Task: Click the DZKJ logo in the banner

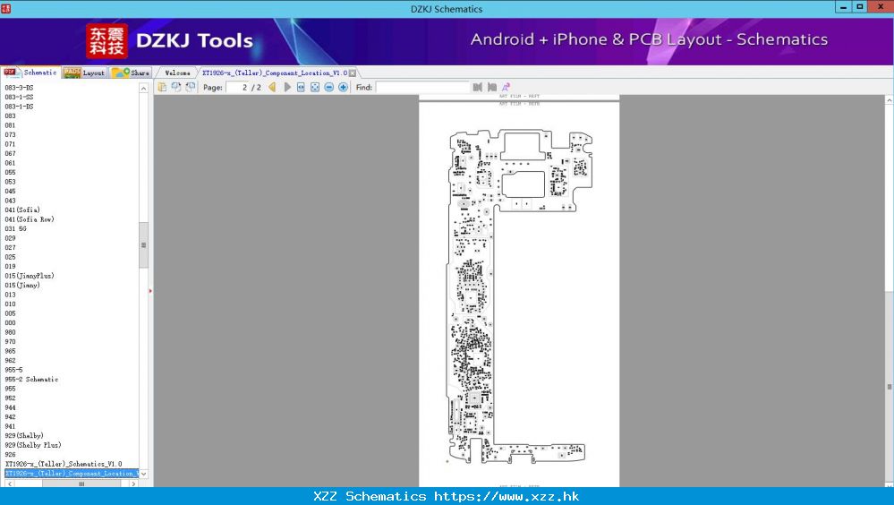Action: pyautogui.click(x=106, y=41)
